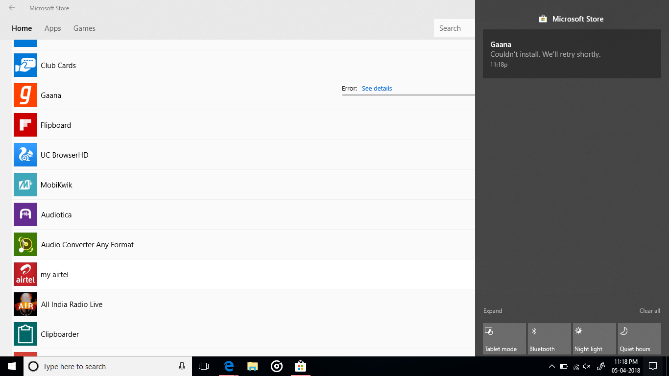Open the Wi-Fi network tray icon
This screenshot has width=669, height=376.
coord(576,366)
